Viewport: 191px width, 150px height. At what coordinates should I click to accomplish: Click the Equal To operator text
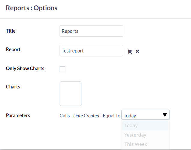pos(112,115)
